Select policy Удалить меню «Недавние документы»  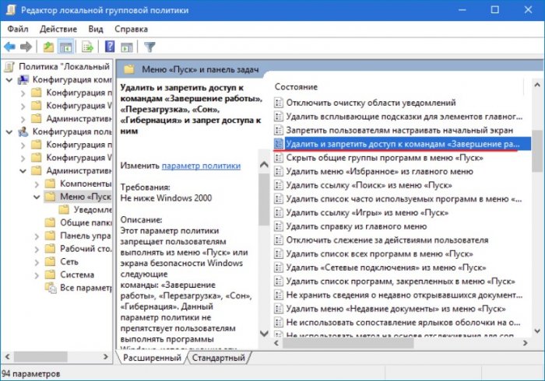[x=390, y=309]
